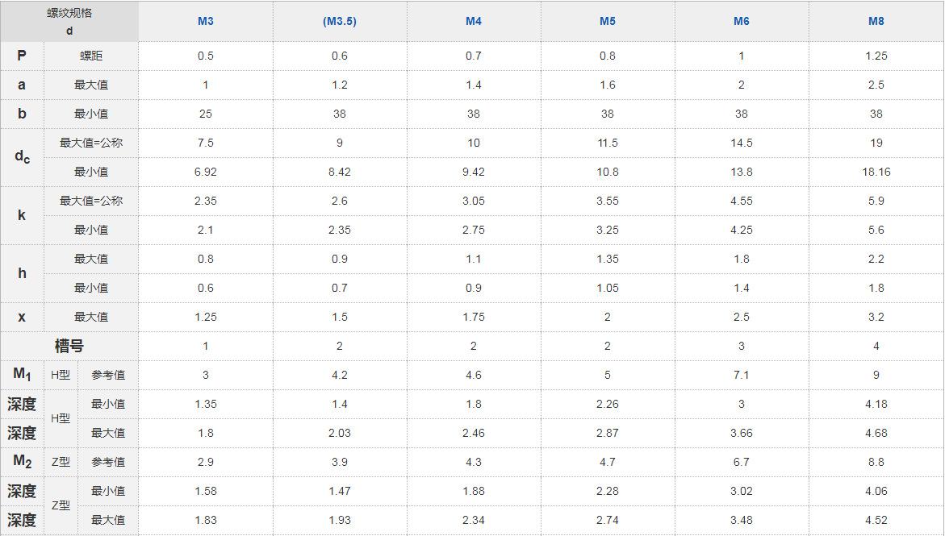
Task: Click the M2 row label cell
Action: pos(22,462)
